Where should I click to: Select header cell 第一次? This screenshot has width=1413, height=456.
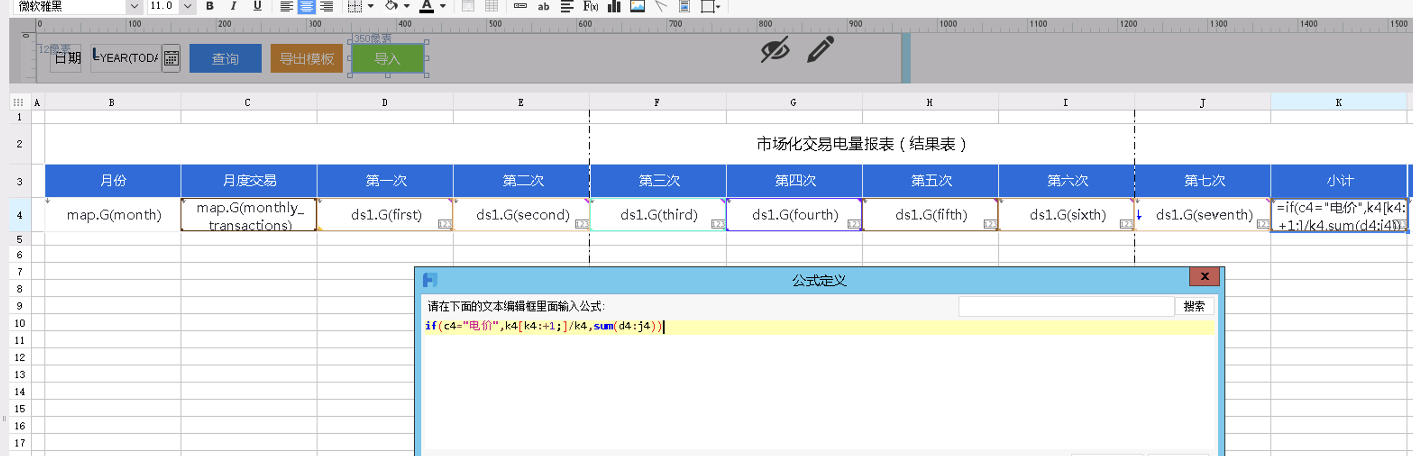click(x=385, y=181)
